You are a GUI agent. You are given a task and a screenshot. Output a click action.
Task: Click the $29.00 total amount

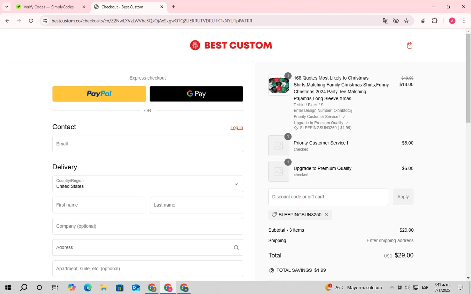coord(404,255)
